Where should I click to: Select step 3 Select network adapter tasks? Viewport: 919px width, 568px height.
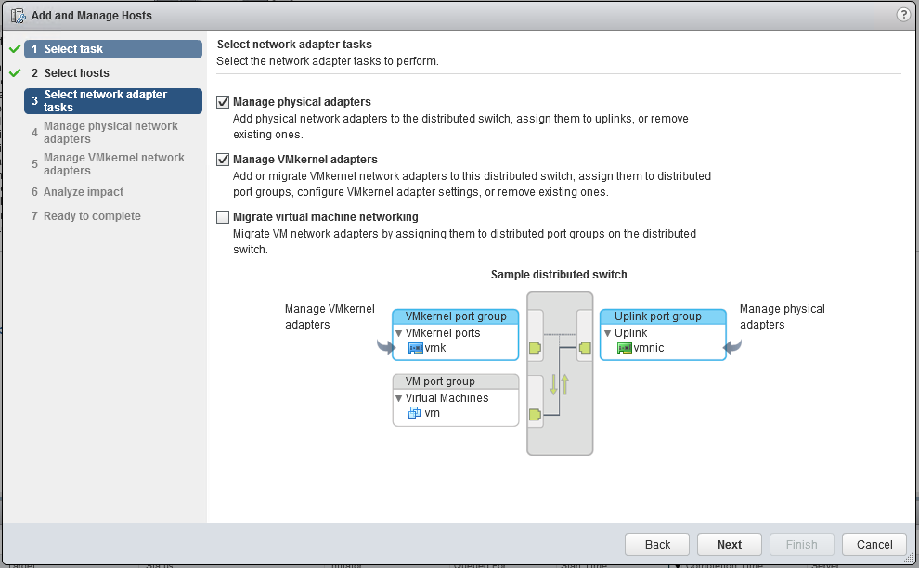tap(113, 101)
